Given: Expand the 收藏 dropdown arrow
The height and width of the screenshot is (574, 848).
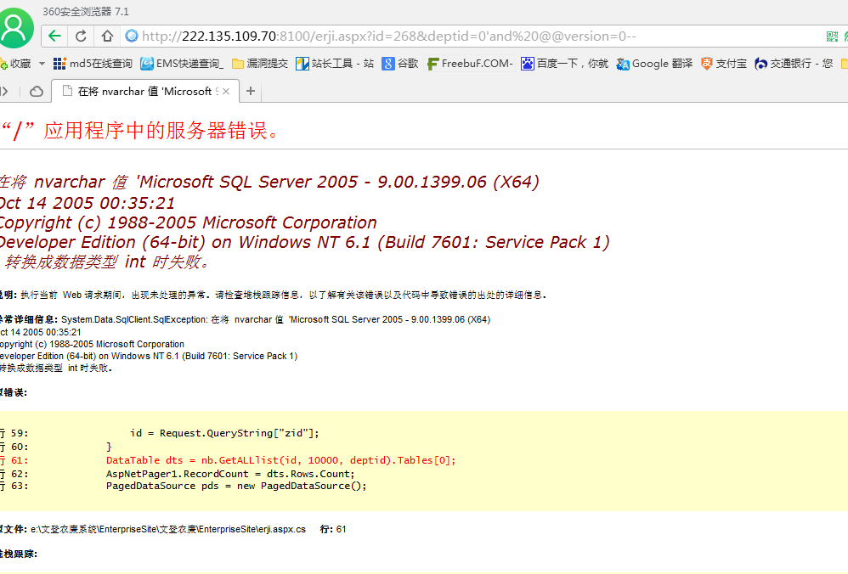Looking at the screenshot, I should [42, 64].
